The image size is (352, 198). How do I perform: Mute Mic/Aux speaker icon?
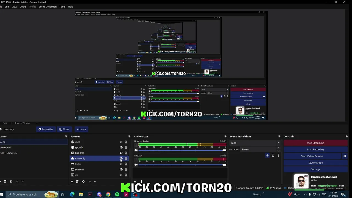[136, 165]
